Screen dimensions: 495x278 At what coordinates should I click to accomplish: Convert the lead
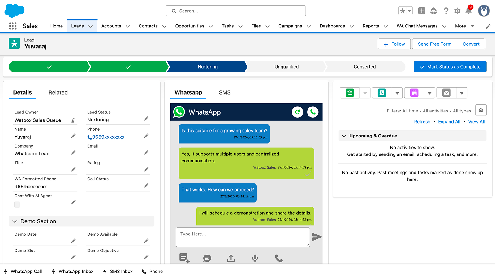(471, 44)
